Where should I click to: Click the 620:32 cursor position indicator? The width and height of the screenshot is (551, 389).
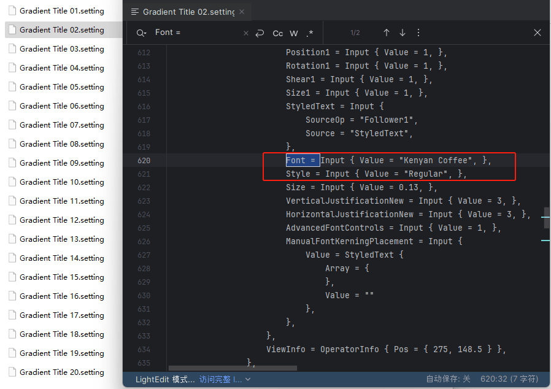coord(509,379)
